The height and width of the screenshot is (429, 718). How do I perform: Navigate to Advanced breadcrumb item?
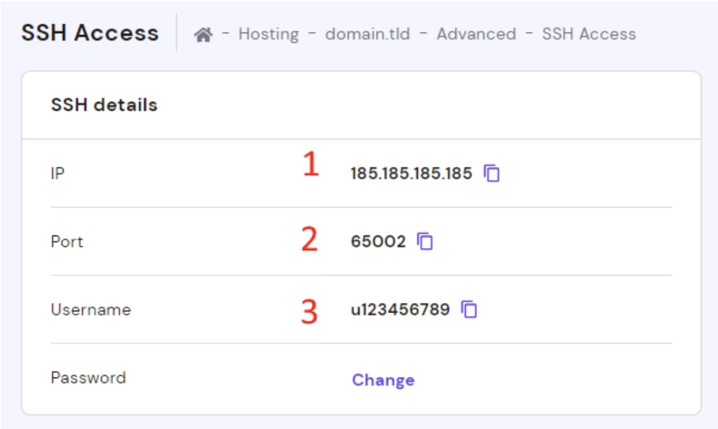(x=476, y=34)
